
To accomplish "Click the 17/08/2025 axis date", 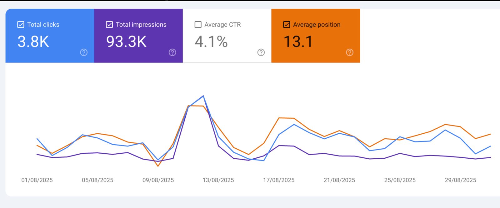I will [279, 180].
